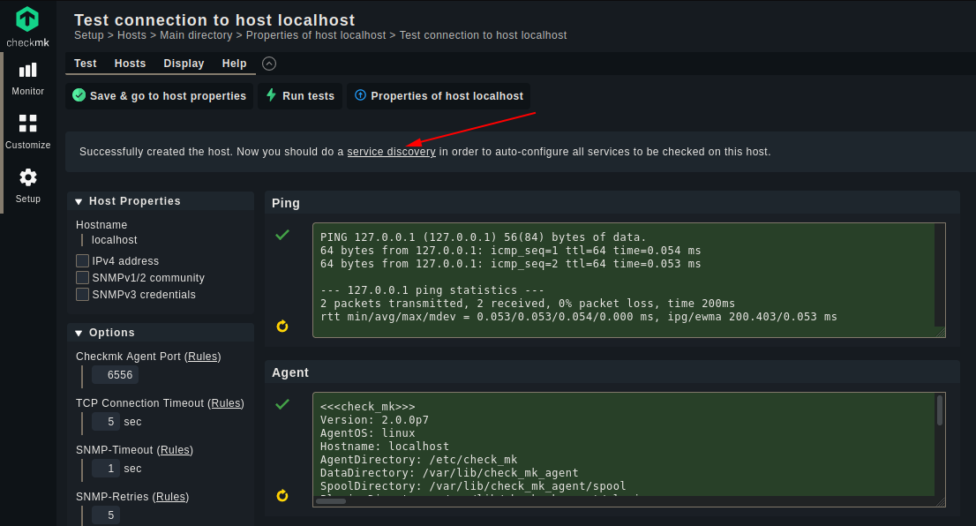Image resolution: width=976 pixels, height=526 pixels.
Task: Enable the SNMPv3 credentials checkbox
Action: point(82,294)
